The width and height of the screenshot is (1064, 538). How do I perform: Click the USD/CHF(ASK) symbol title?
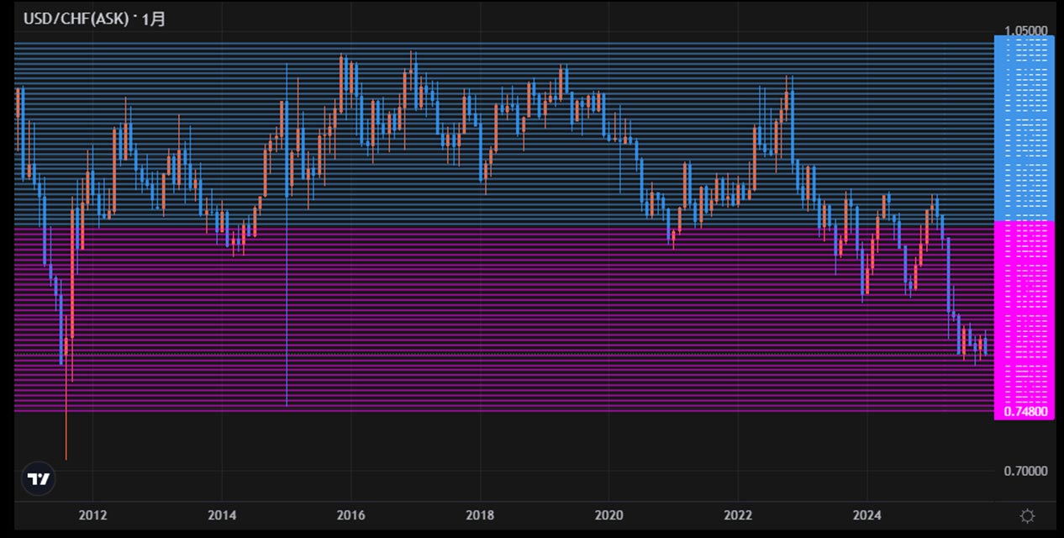pos(75,18)
